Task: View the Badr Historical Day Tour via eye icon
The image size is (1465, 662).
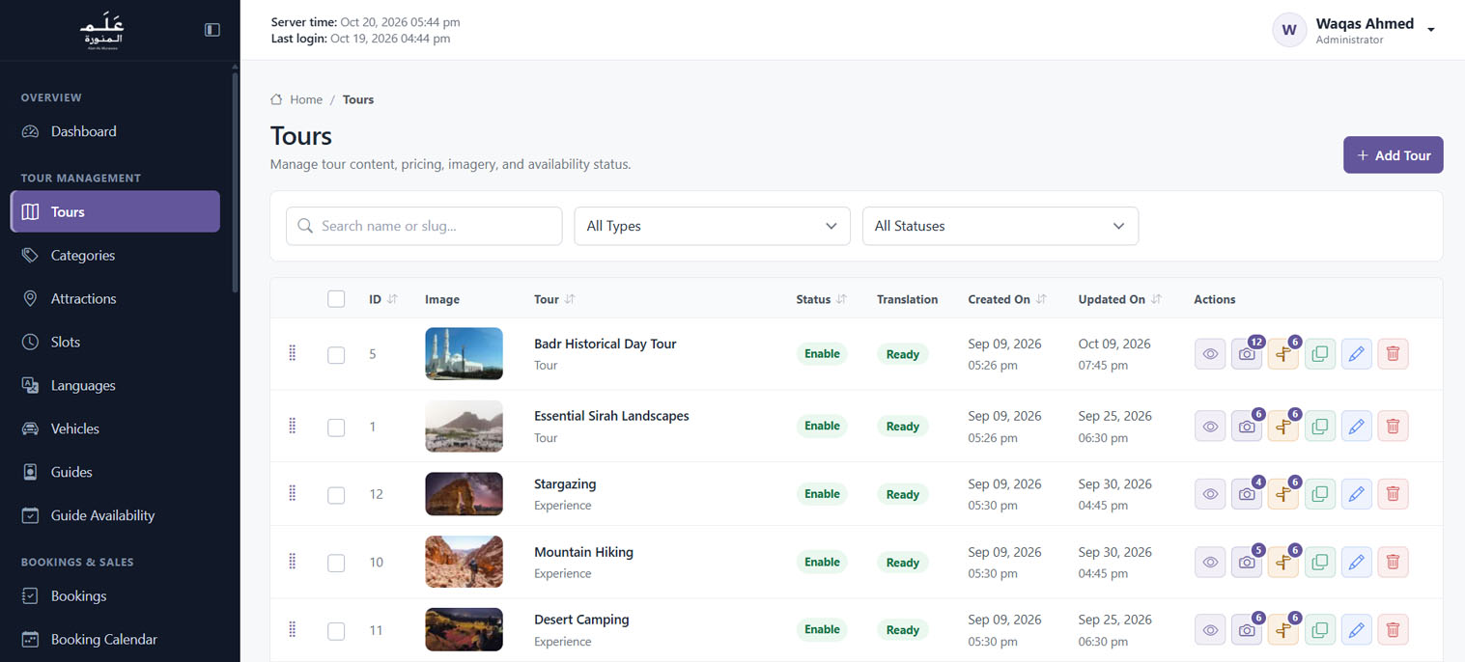Action: [1210, 354]
